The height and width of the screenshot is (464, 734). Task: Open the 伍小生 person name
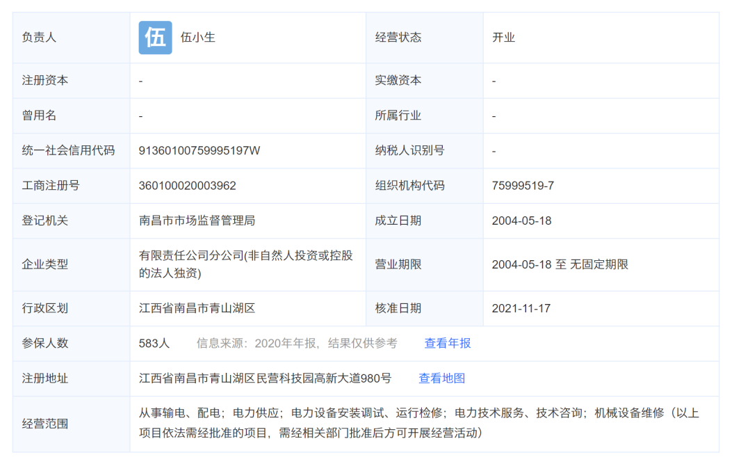tap(198, 38)
